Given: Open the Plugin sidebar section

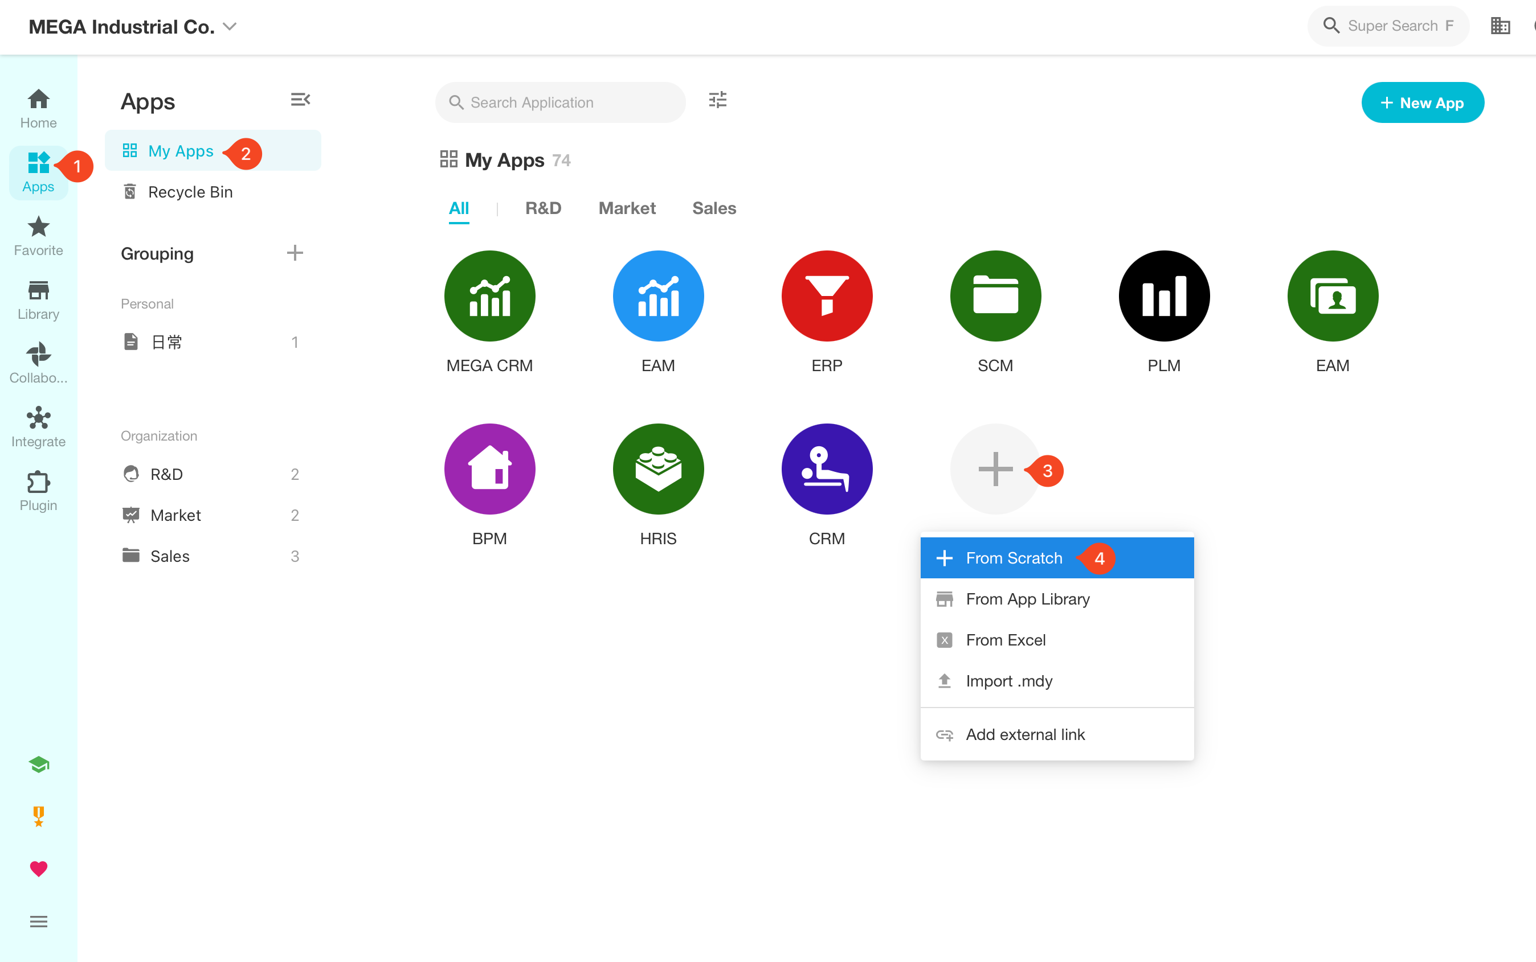Looking at the screenshot, I should point(38,491).
